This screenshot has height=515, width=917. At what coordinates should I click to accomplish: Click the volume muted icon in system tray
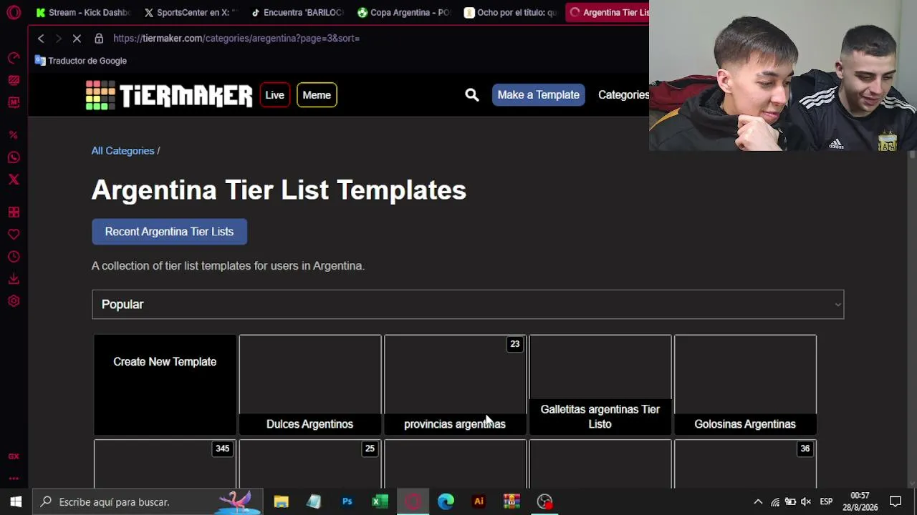coord(806,501)
